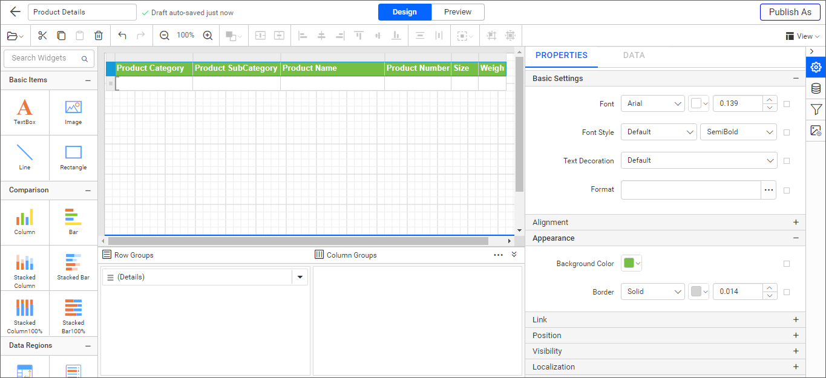
Task: Select the Stacked Bar100% widget
Action: click(x=73, y=313)
